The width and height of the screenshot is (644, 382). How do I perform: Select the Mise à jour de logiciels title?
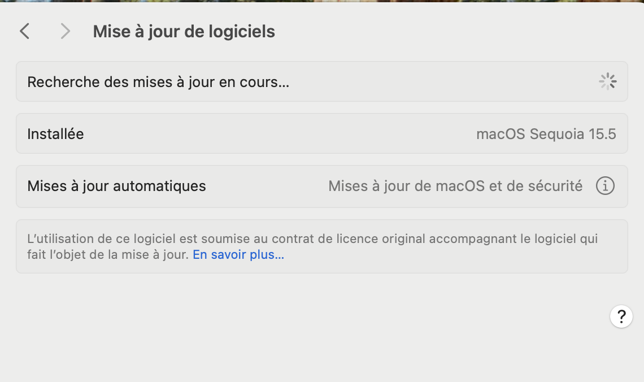click(x=184, y=31)
